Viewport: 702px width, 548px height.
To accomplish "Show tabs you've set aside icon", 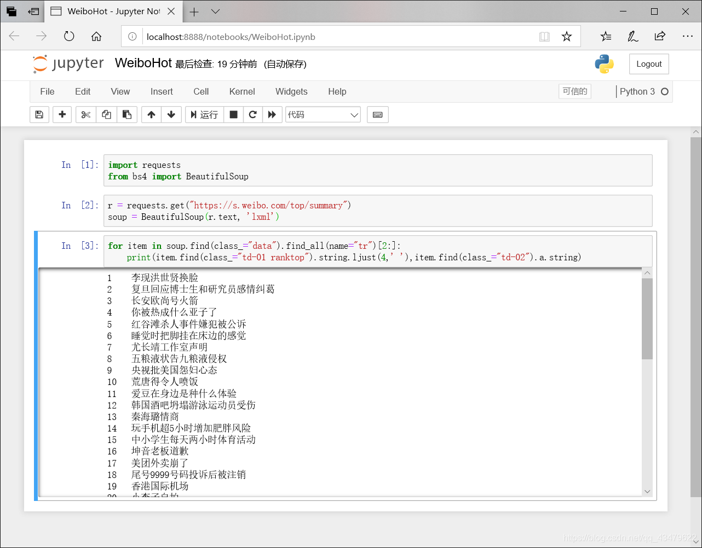I will click(11, 11).
